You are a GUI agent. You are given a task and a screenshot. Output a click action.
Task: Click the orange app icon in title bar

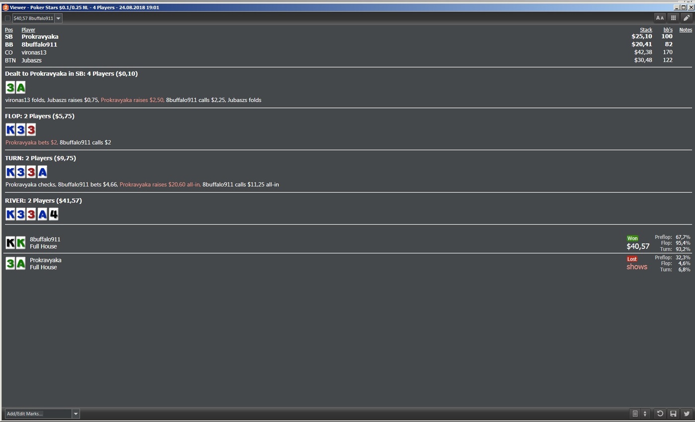(x=5, y=7)
